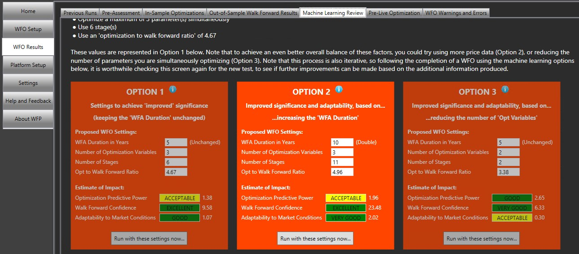This screenshot has height=254, width=579.
Task: Click Option 1 WFA Duration in Years field
Action: click(176, 142)
